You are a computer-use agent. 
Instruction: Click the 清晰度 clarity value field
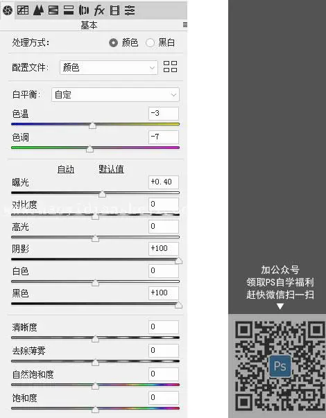pos(164,327)
